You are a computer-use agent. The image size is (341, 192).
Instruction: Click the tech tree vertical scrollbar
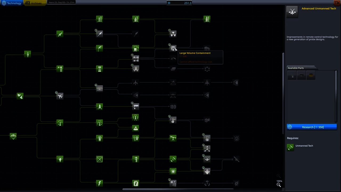coord(283,93)
